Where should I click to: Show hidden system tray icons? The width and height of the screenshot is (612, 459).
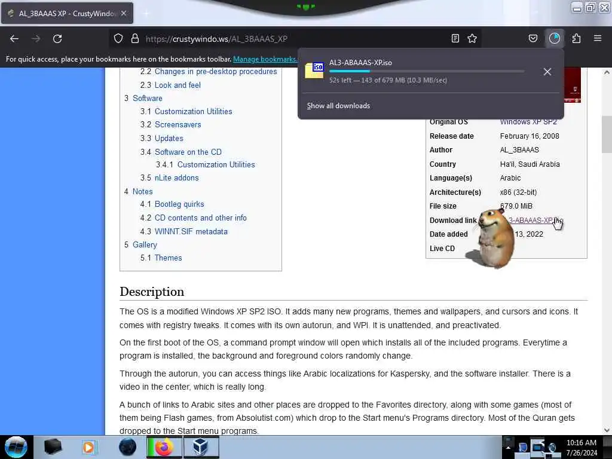coord(508,447)
